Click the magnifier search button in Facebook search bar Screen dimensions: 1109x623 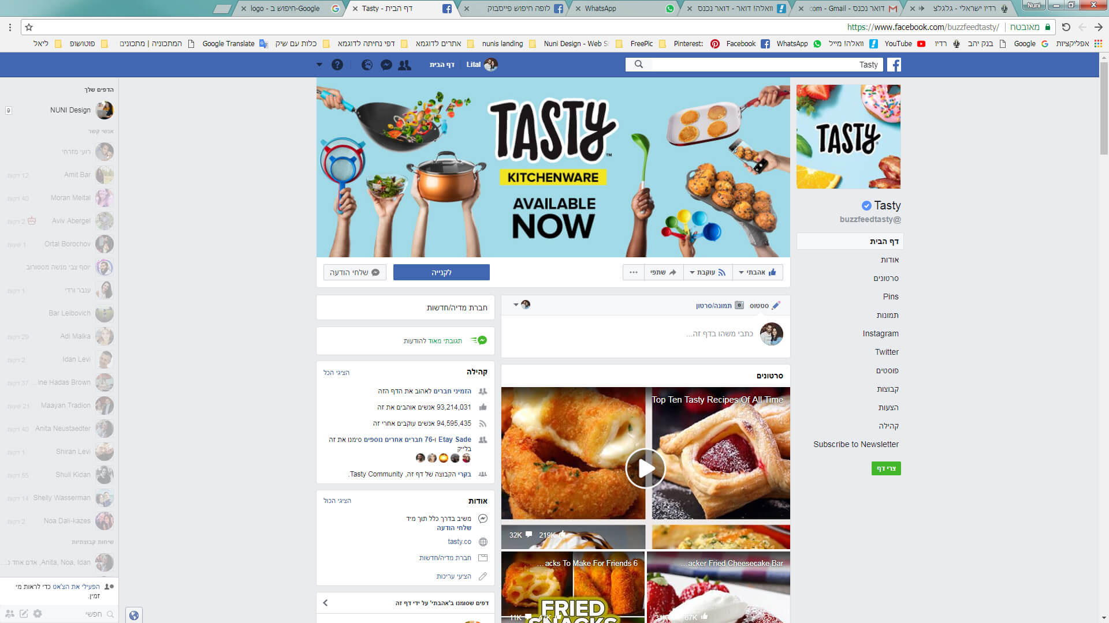click(x=638, y=65)
